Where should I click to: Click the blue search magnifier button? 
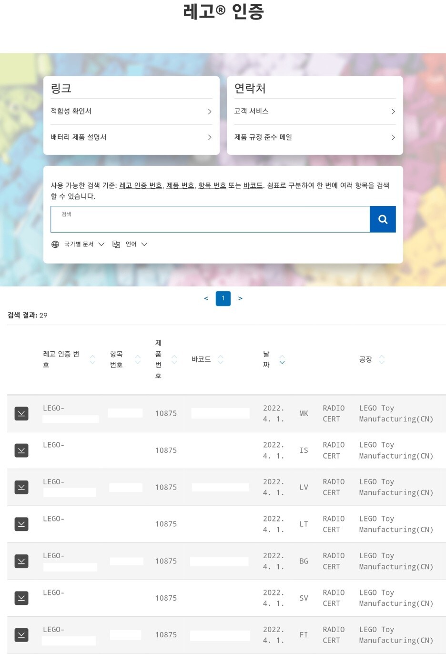(x=383, y=219)
